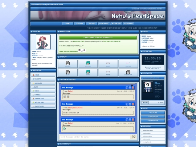Viewport: 196px width, 147px height.
Task: Open Music tile with Miku icon
Action: (88, 72)
